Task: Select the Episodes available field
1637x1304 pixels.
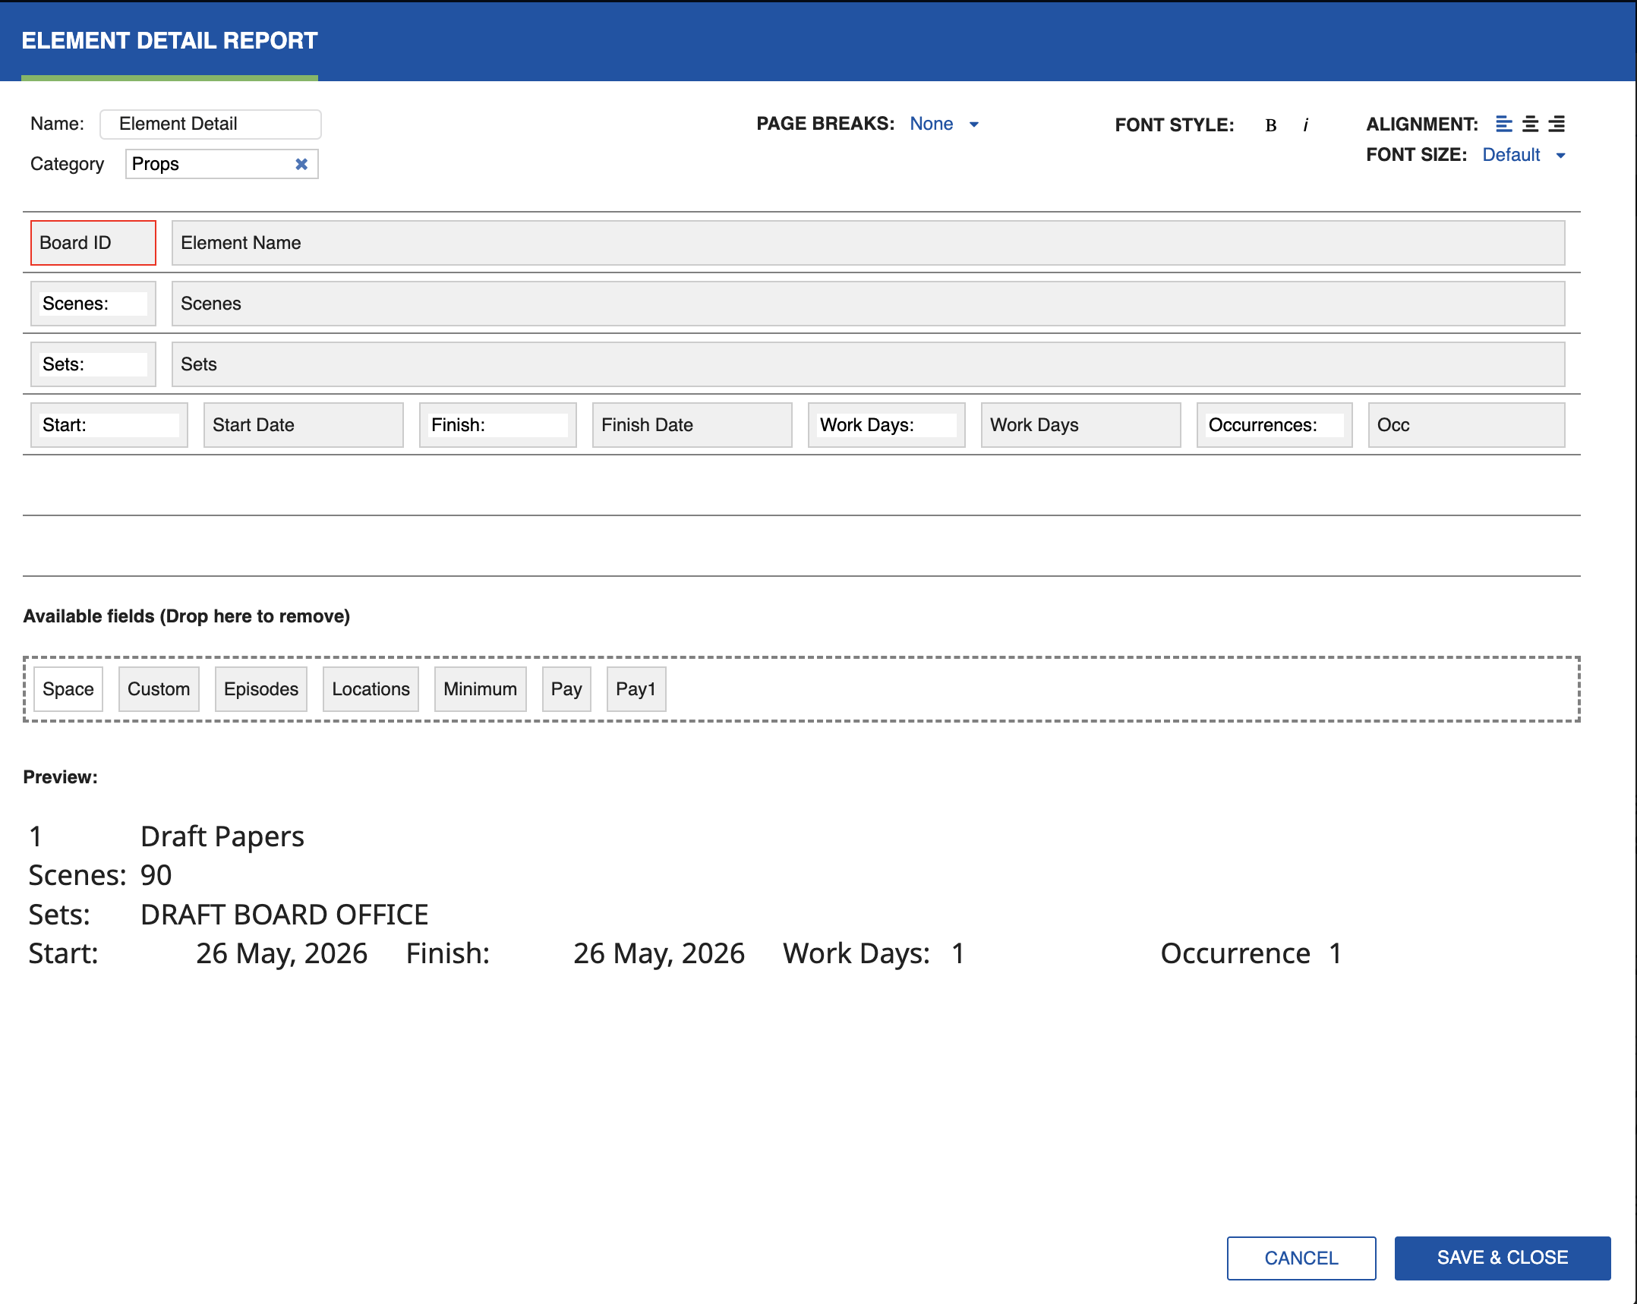Action: (x=260, y=688)
